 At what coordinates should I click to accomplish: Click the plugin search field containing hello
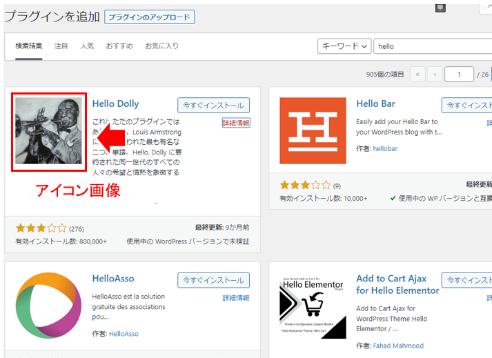433,46
